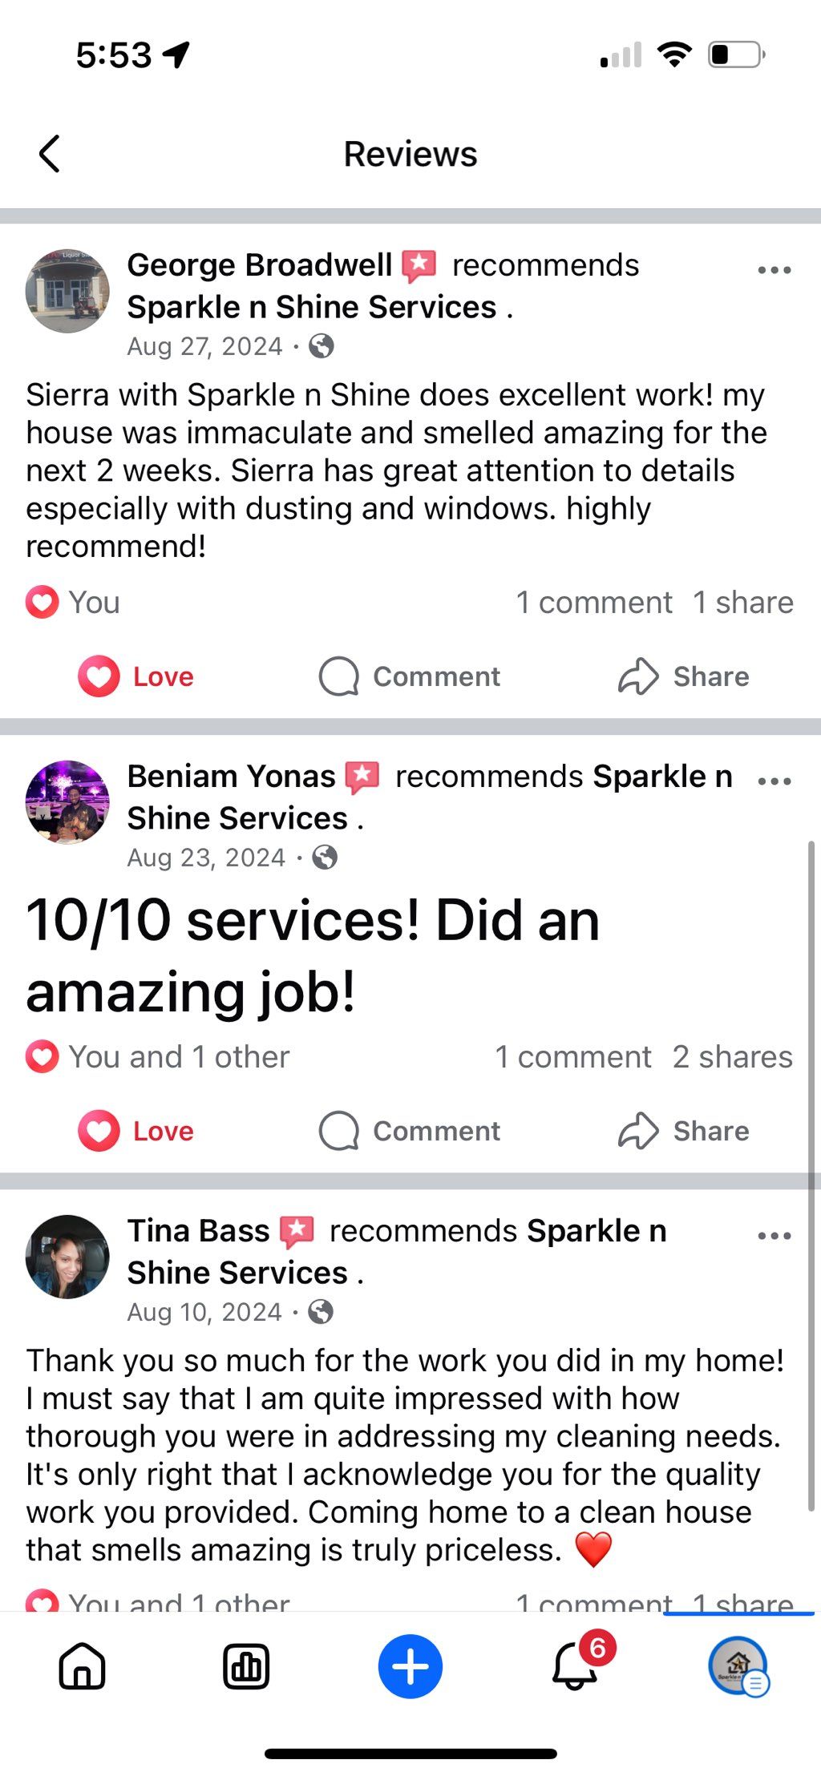Open more options for Beniam Yonas's review
Screen dimensions: 821x1776
point(774,781)
